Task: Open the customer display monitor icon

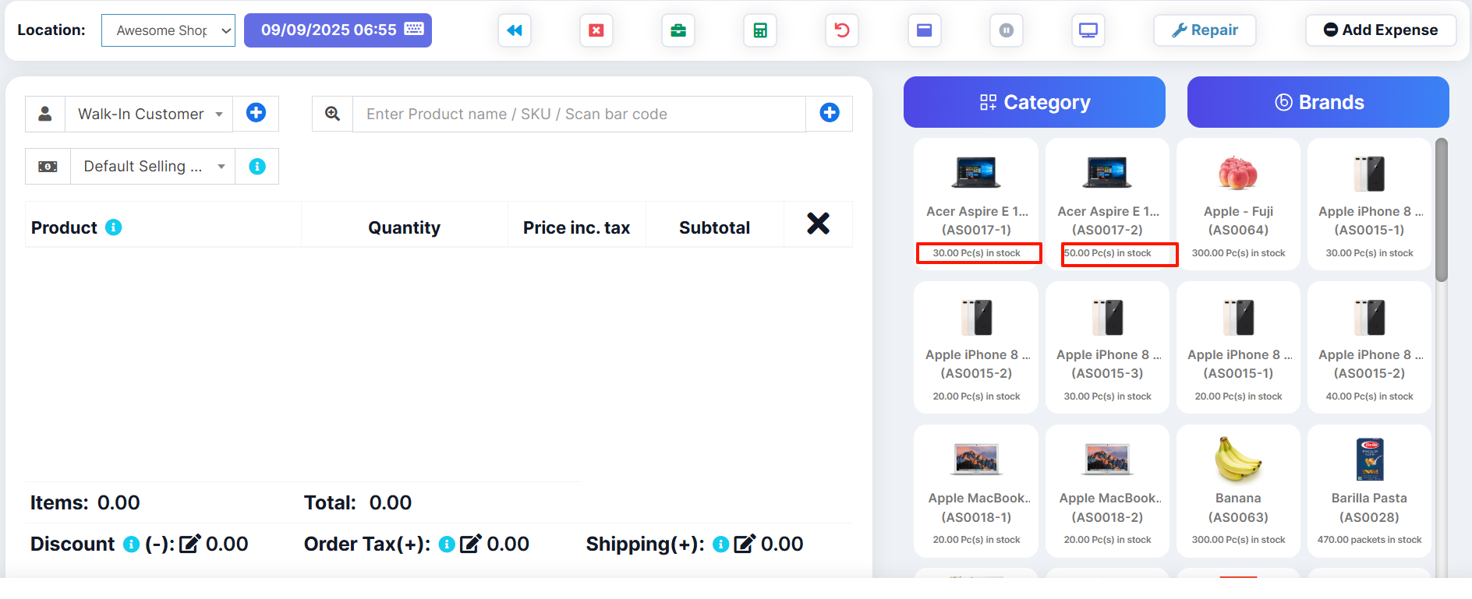Action: click(1088, 30)
